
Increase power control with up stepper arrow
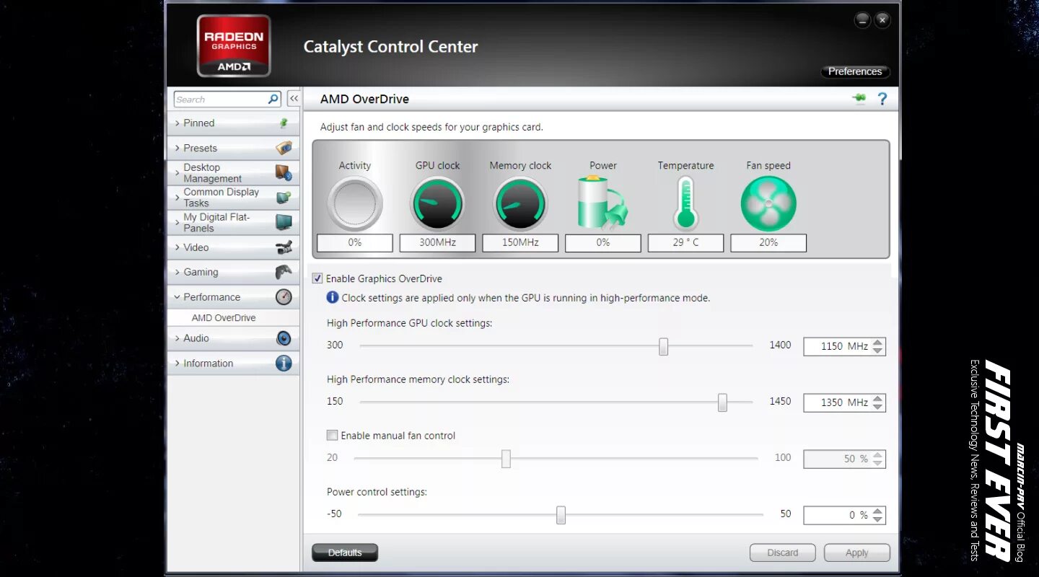(877, 511)
